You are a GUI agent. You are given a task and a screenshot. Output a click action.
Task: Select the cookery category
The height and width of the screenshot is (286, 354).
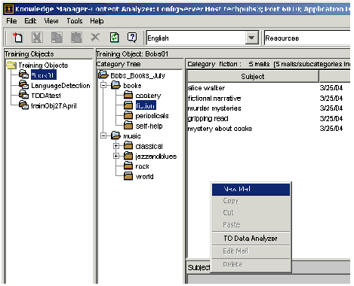tap(148, 96)
